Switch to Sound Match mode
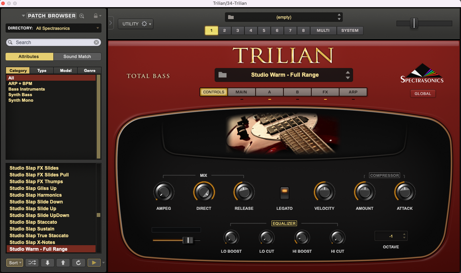461x273 pixels. pos(77,56)
